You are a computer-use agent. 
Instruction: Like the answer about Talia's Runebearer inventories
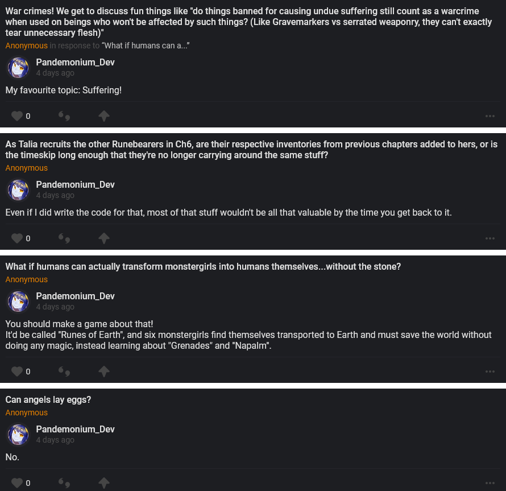[17, 238]
